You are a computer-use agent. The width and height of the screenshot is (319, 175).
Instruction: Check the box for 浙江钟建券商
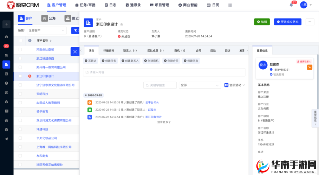(x=20, y=58)
